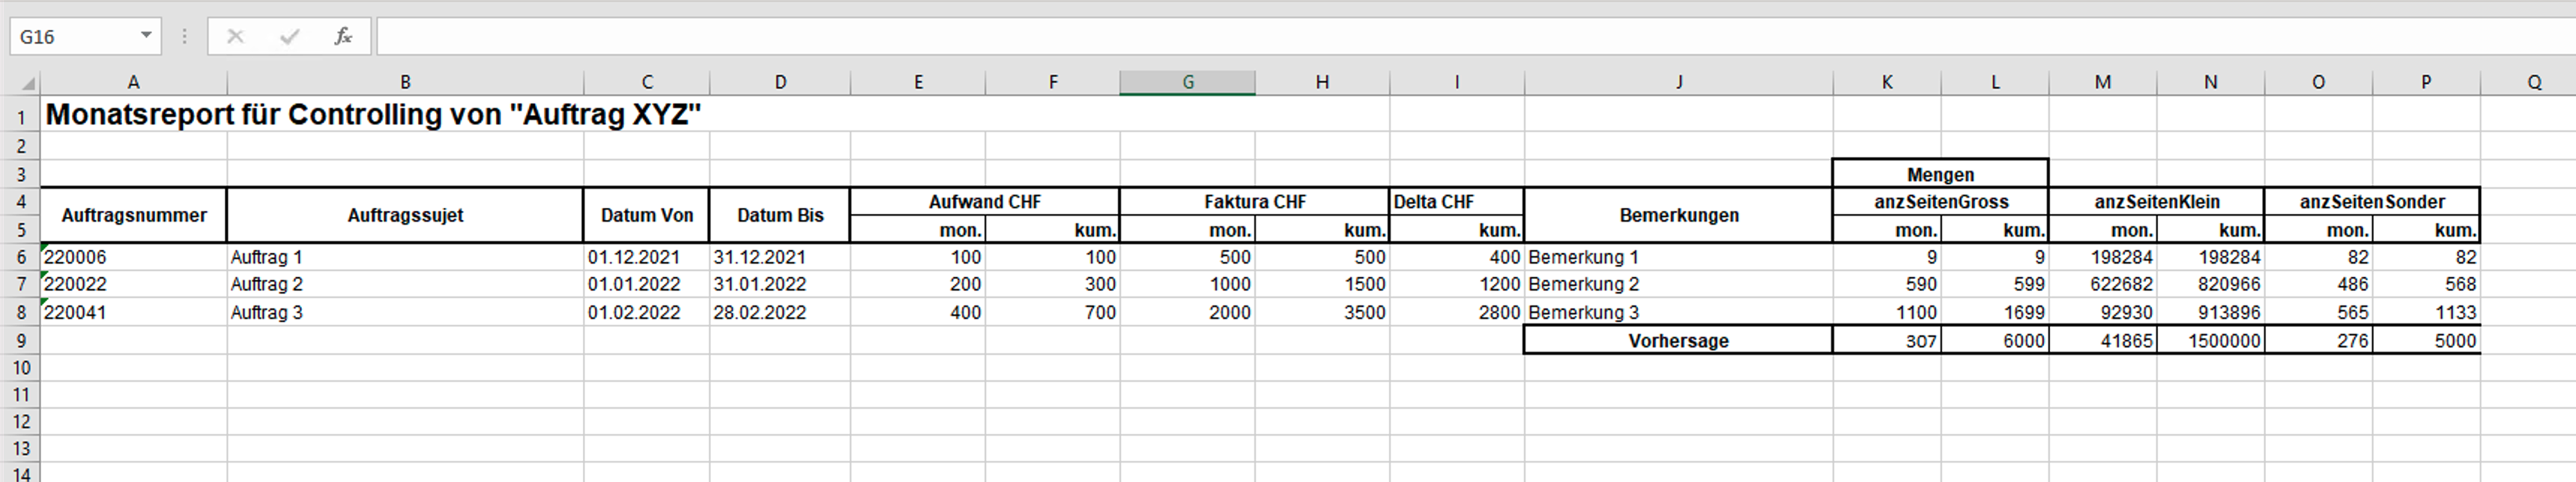
Task: Click the Mengen header cell
Action: click(1940, 174)
